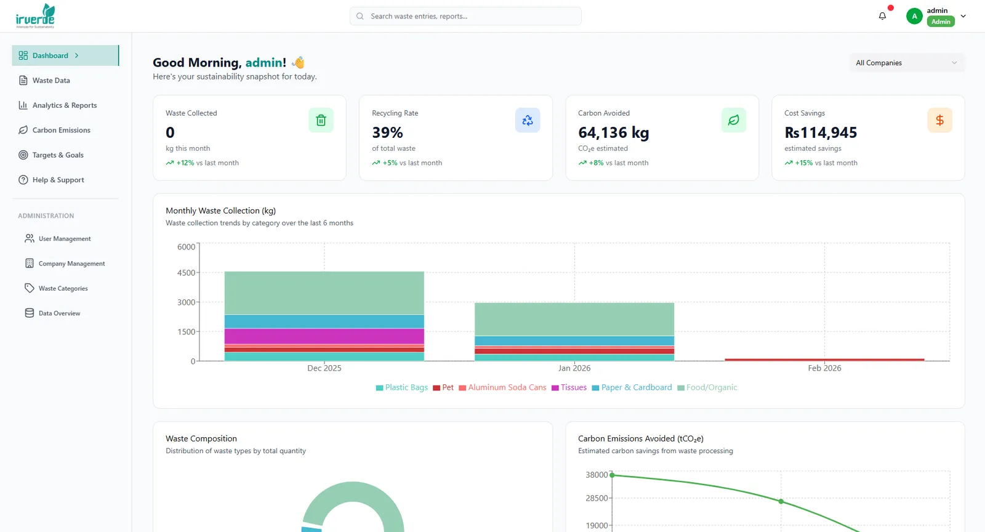The image size is (985, 532).
Task: Toggle Paper & Cardboard legend entry
Action: [632, 387]
